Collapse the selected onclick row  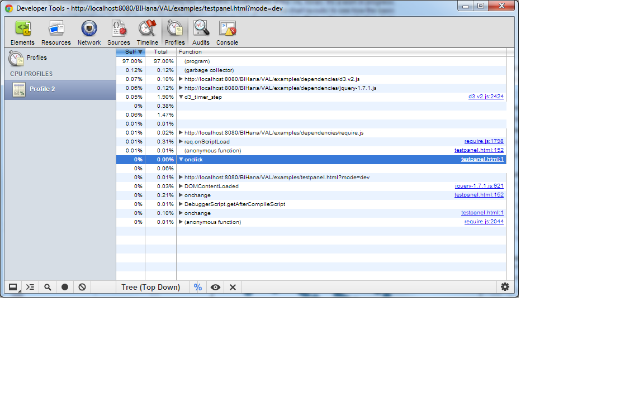click(181, 159)
